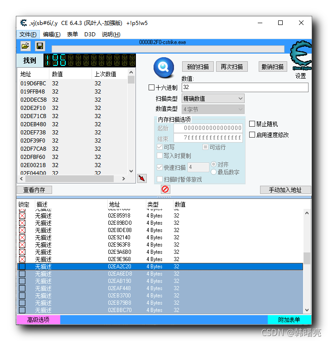
Task: Enable lock on row 02EA6ED8
Action: 22,274
